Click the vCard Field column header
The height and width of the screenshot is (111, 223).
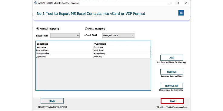point(122,44)
